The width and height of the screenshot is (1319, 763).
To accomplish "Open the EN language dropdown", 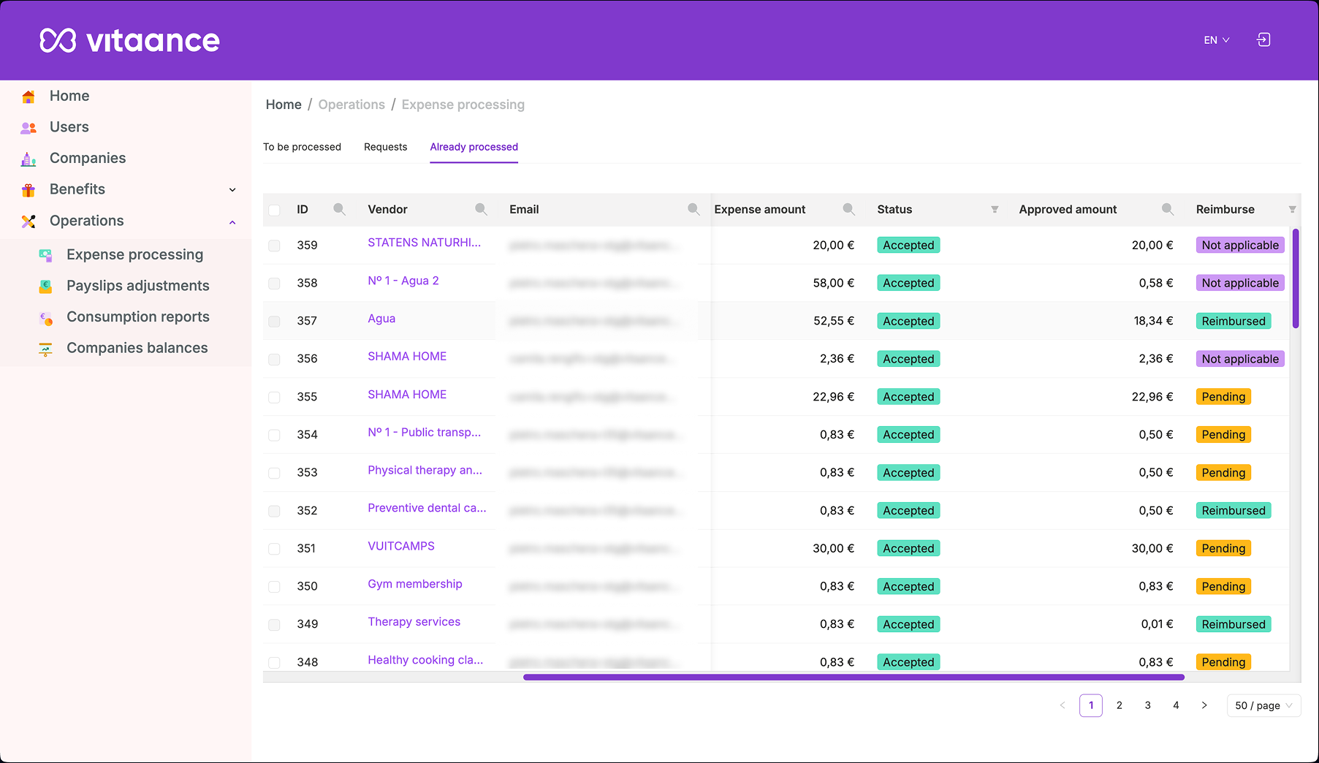I will (1215, 39).
